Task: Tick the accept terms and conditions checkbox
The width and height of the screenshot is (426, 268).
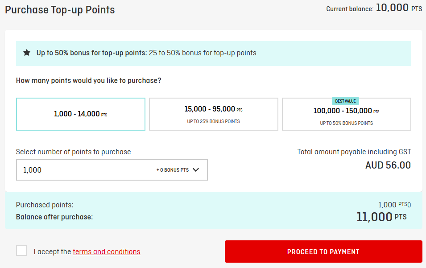Action: pos(21,251)
